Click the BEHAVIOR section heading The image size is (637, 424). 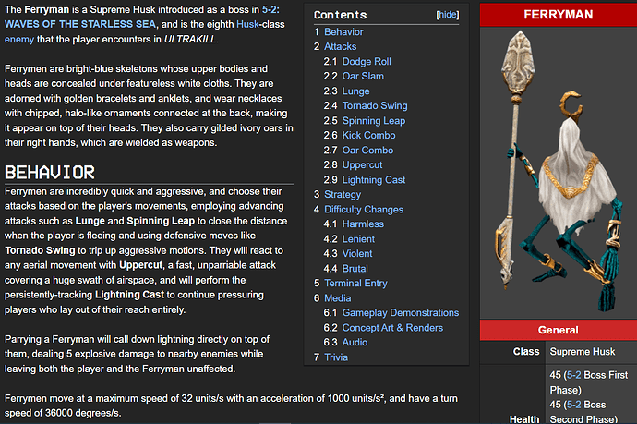[x=50, y=173]
